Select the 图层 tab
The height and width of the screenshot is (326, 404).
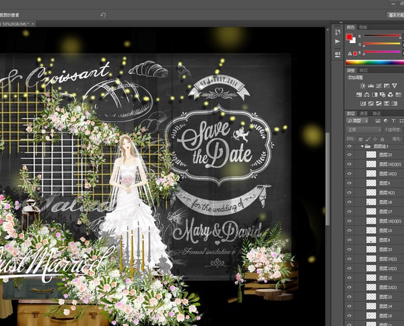pos(351,114)
